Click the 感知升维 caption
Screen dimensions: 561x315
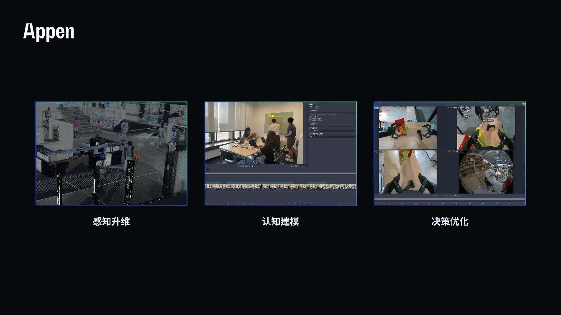pyautogui.click(x=111, y=221)
